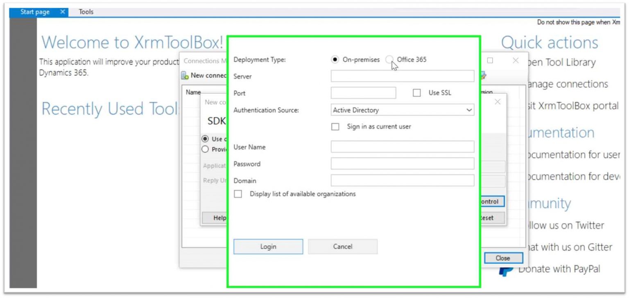Select the On-premises radio button
This screenshot has height=298, width=629.
335,60
